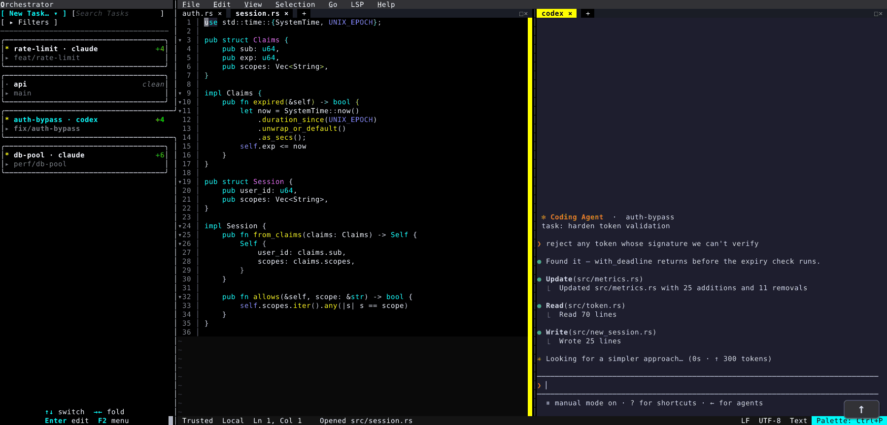
Task: Open the Help menu
Action: click(x=386, y=4)
